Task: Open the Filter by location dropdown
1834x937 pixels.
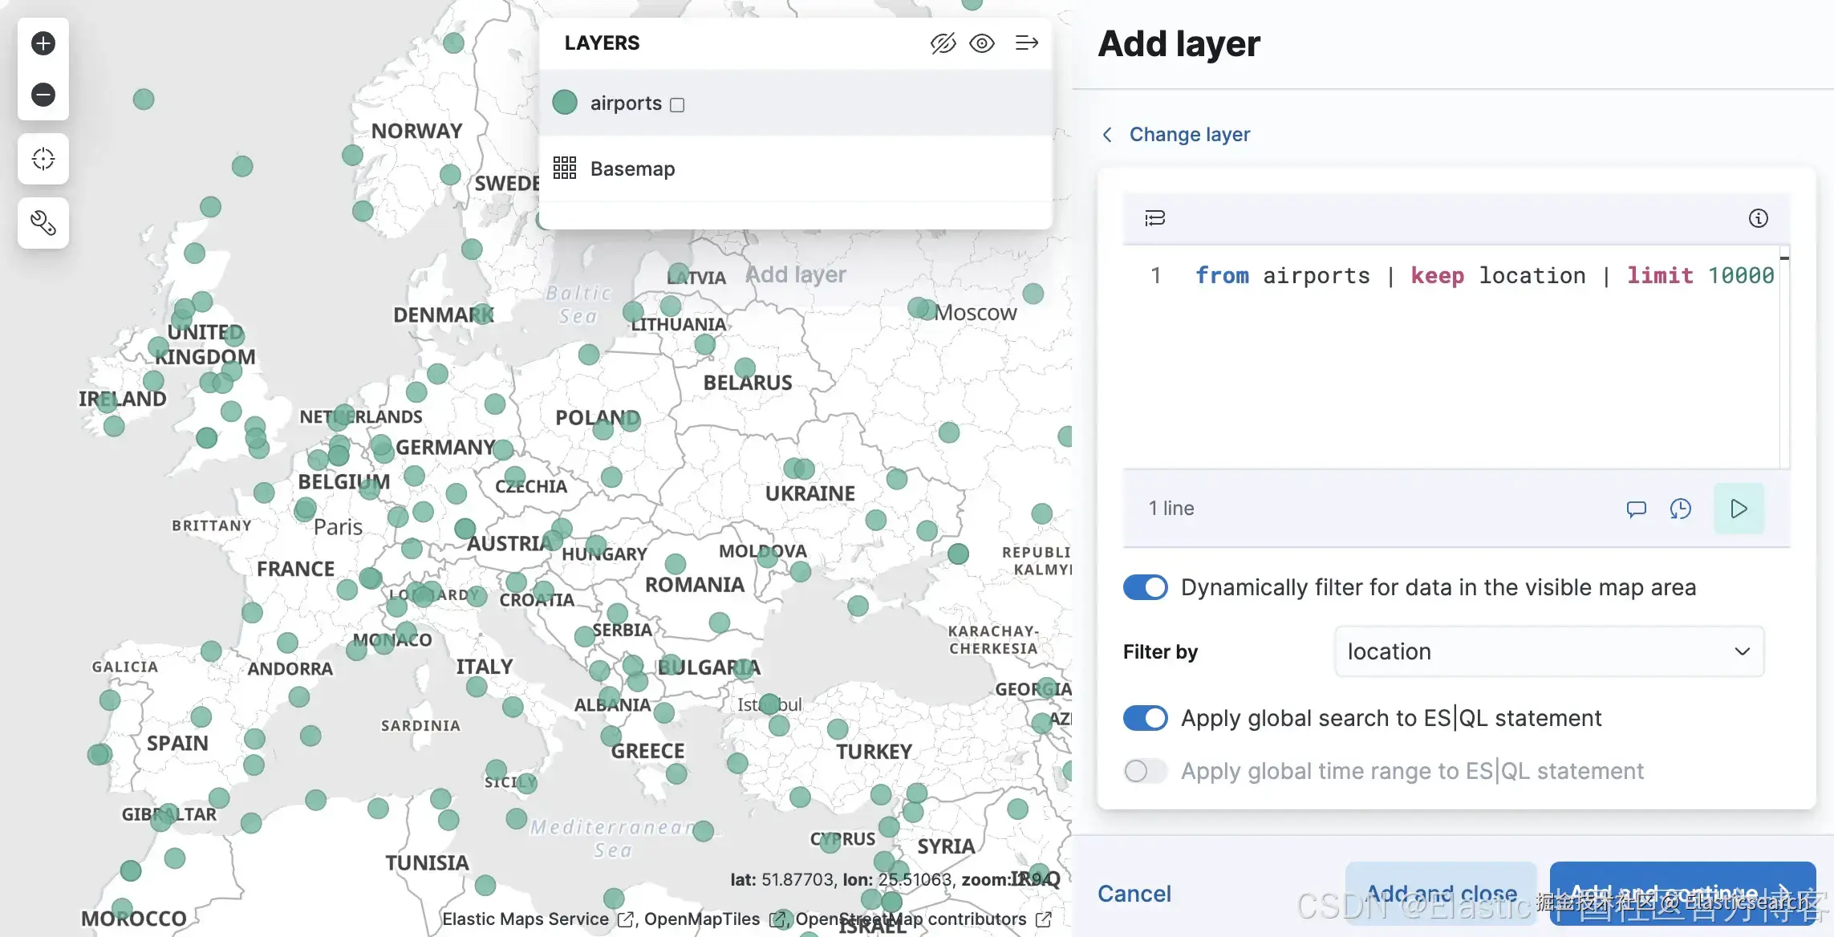Action: point(1548,651)
